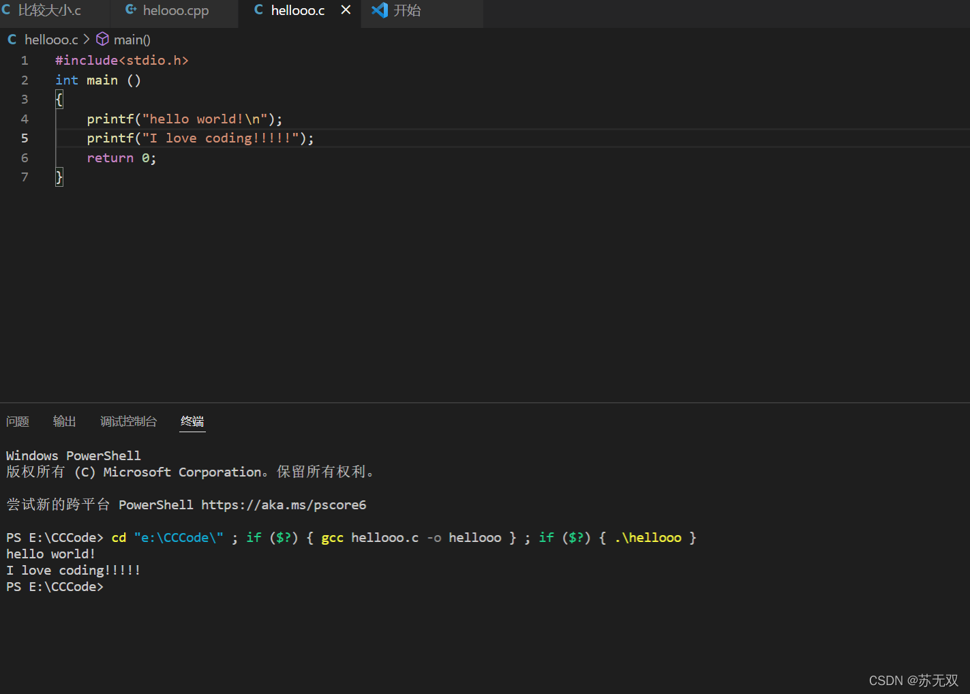Click the VS Code logo icon on 开始 tab
The width and height of the screenshot is (970, 694).
380,10
